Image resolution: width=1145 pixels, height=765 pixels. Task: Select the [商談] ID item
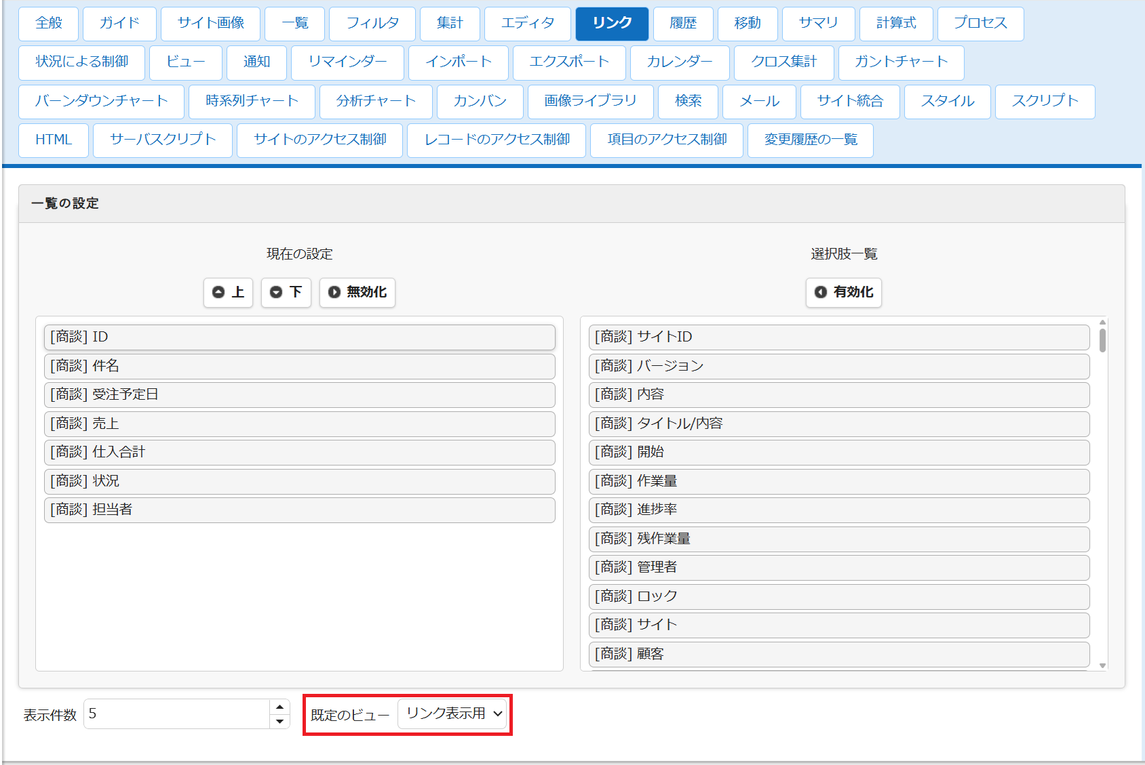pos(299,337)
